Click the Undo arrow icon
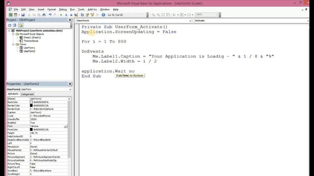Screen dimensions: 314x176 (50, 15)
